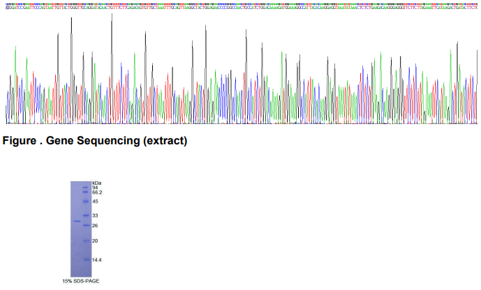The image size is (481, 290).
Task: Click the nucleotide sequence text above chromatogram
Action: (x=240, y=4)
